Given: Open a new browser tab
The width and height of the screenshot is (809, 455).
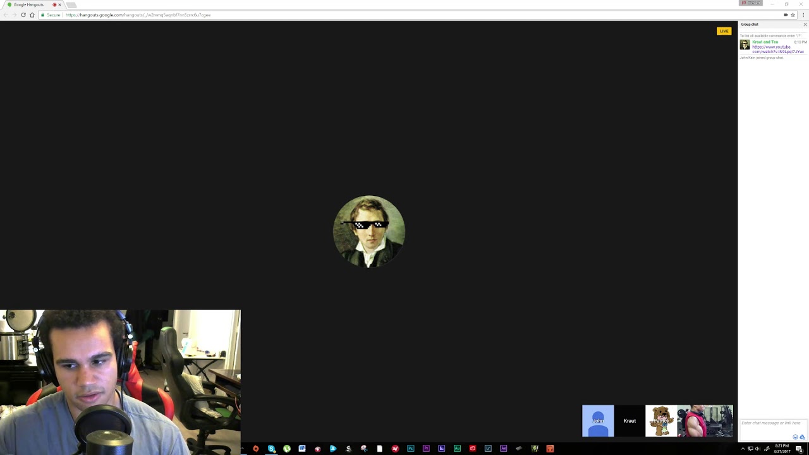Looking at the screenshot, I should point(71,4).
